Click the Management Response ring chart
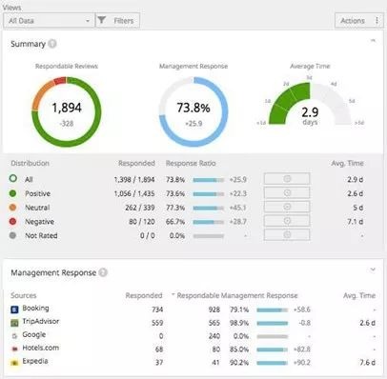This screenshot has height=379, width=387. [193, 111]
